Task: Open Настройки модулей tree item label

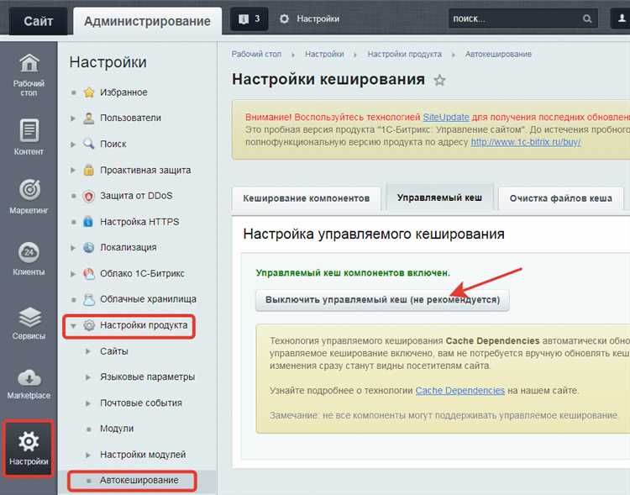Action: [143, 455]
